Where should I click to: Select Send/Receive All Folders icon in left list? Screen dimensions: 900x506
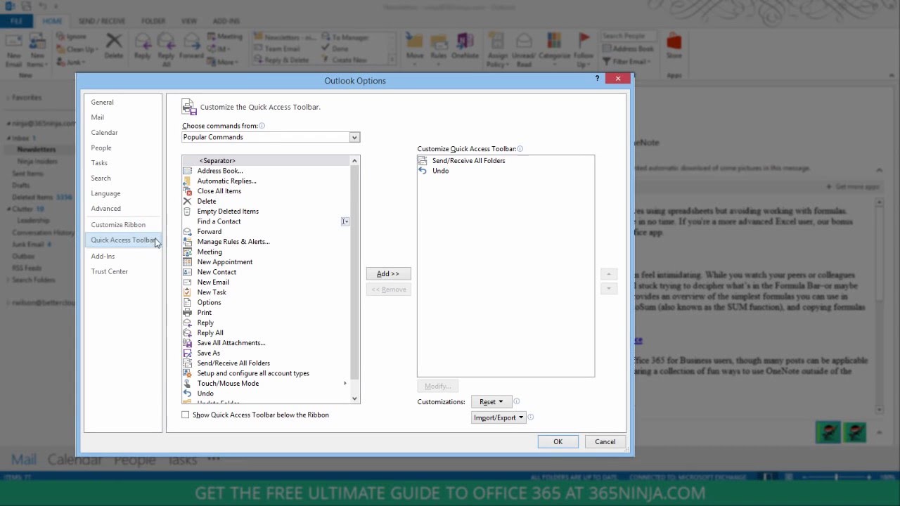tap(187, 363)
